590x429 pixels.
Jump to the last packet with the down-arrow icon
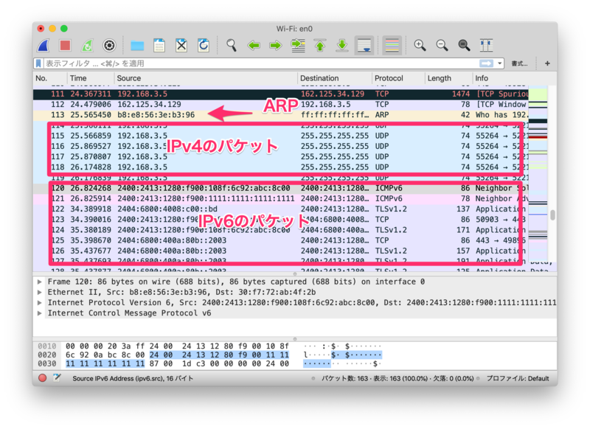[342, 46]
